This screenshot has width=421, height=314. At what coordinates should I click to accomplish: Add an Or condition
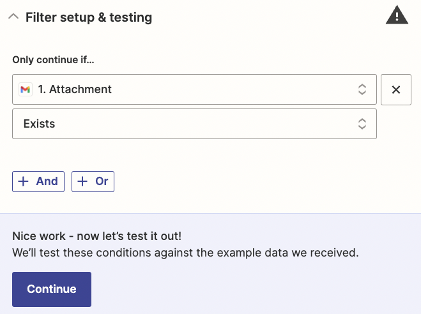(x=93, y=181)
